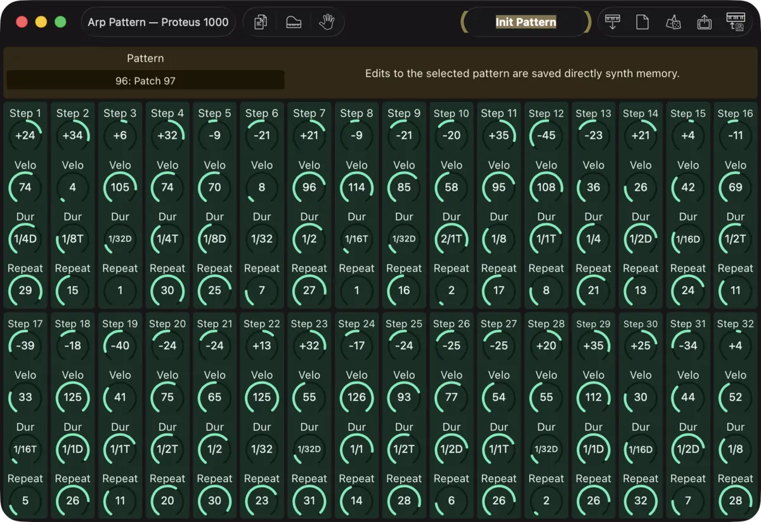Click the Step 15 Dur knob 1/16D

click(x=688, y=239)
